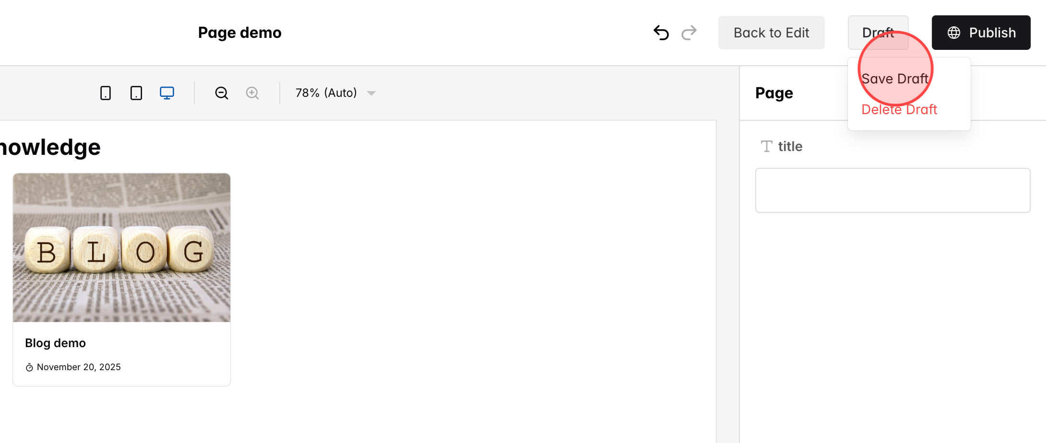This screenshot has height=443, width=1046.
Task: Click the redo arrow icon
Action: pyautogui.click(x=689, y=32)
